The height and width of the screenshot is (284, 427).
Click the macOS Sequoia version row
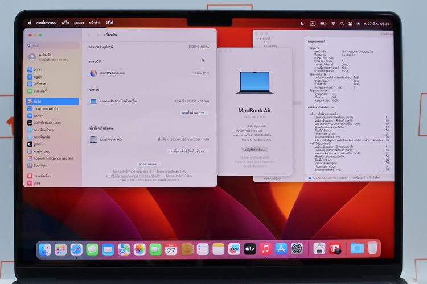(x=149, y=73)
